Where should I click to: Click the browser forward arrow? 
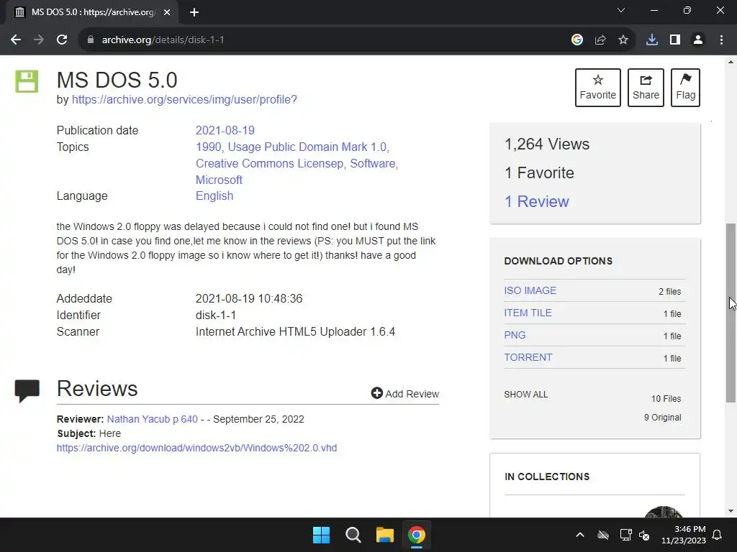click(x=39, y=40)
